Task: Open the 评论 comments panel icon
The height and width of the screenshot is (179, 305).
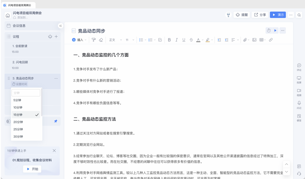Action: (x=299, y=67)
